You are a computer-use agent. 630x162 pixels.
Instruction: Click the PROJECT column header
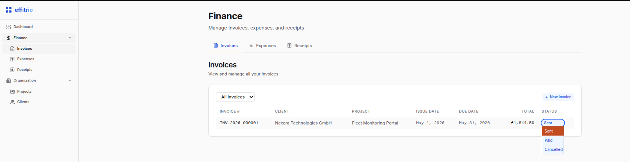361,111
